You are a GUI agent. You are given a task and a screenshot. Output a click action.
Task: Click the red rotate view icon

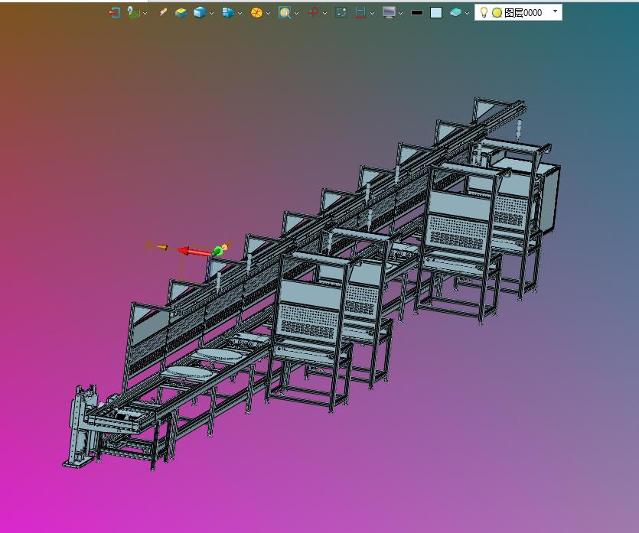coord(313,13)
